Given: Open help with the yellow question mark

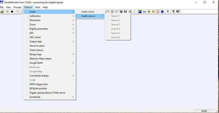Looking at the screenshot, I should [x=173, y=12].
